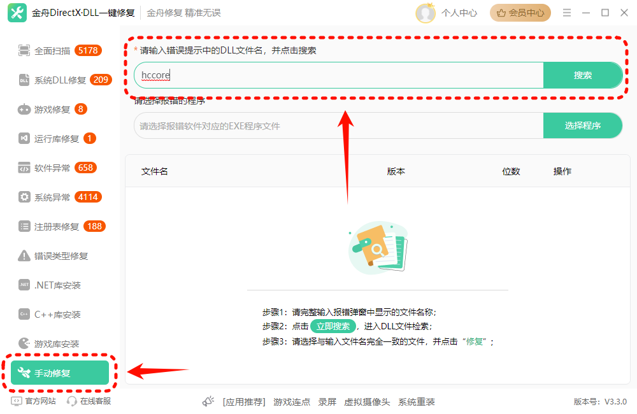Click the 版本号: V3.3.0 text

pos(600,402)
